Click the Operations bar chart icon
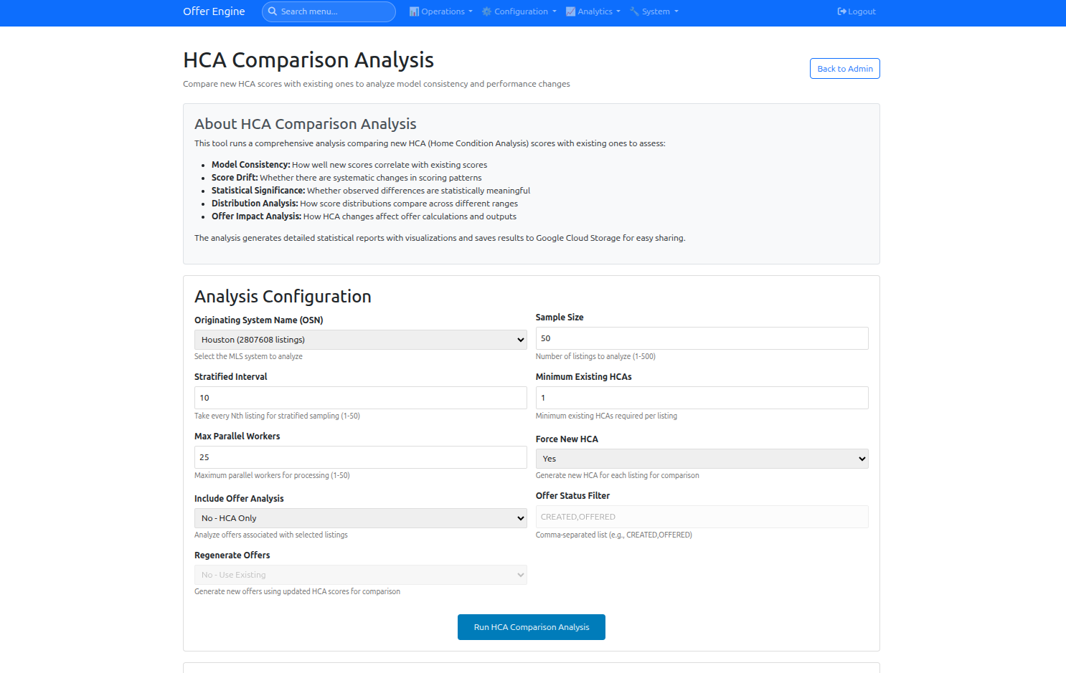The image size is (1066, 673). [x=413, y=11]
